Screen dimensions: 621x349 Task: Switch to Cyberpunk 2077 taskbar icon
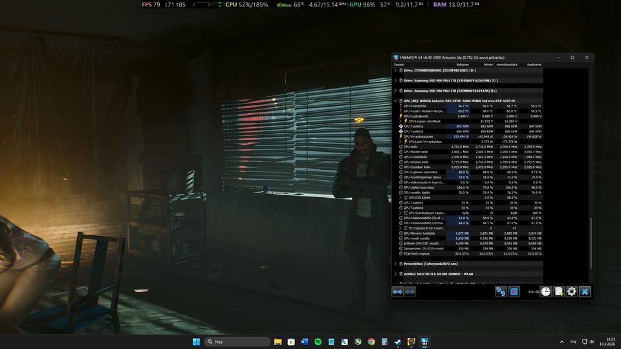[411, 342]
